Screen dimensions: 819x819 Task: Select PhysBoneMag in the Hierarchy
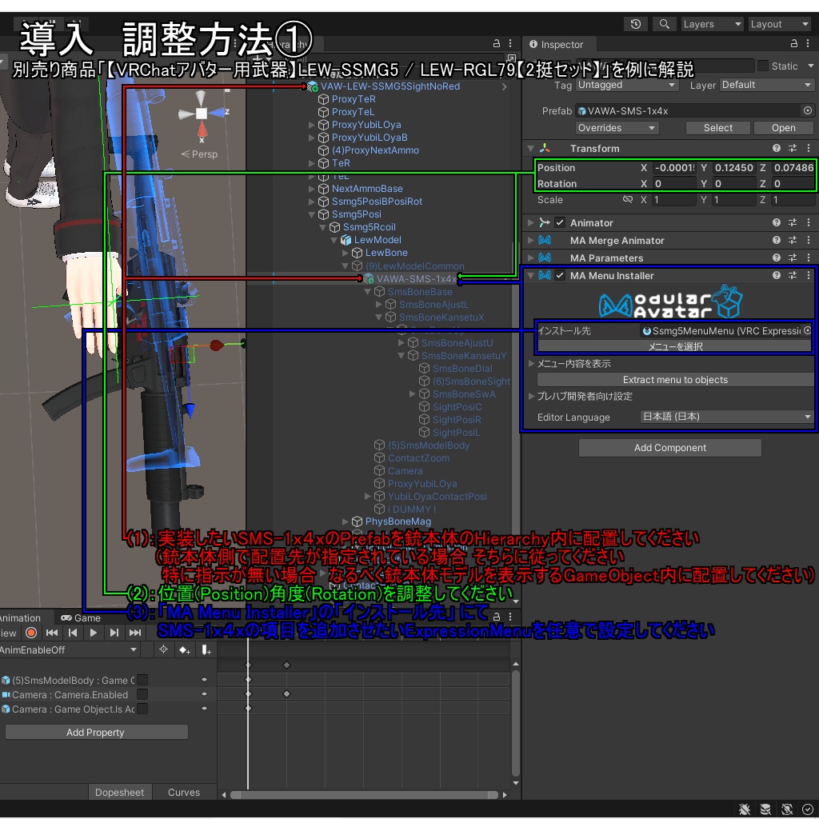(398, 521)
